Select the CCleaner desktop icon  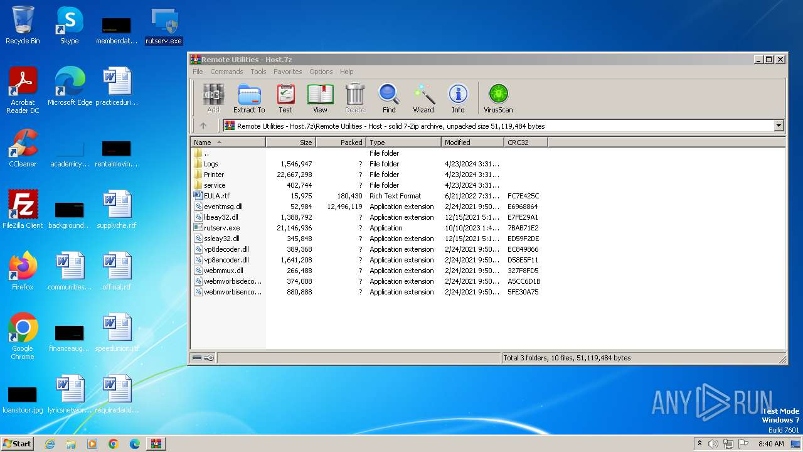23,149
